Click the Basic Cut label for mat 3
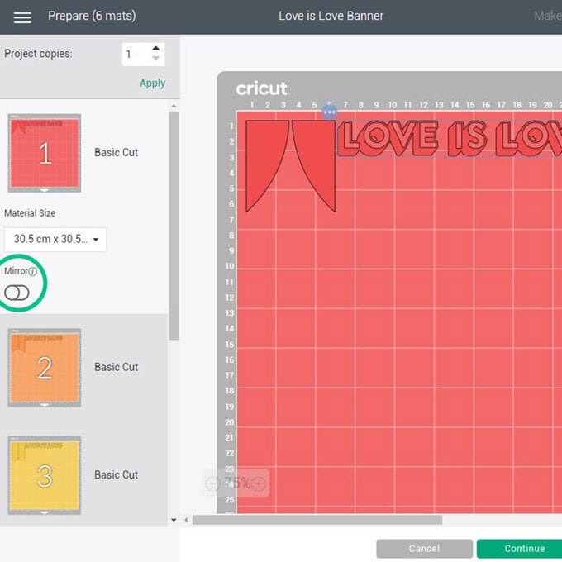 coord(117,475)
